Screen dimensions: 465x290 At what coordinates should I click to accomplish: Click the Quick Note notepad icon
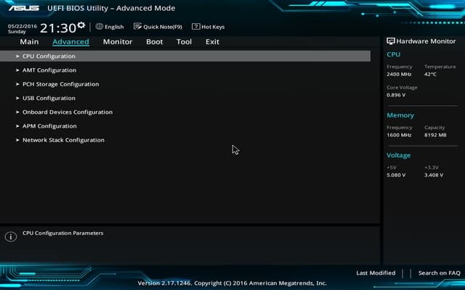point(137,26)
